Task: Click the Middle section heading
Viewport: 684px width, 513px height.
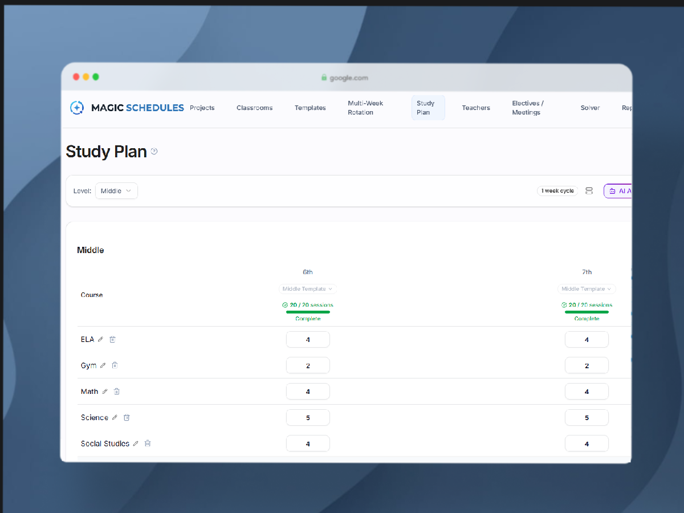Action: (91, 250)
